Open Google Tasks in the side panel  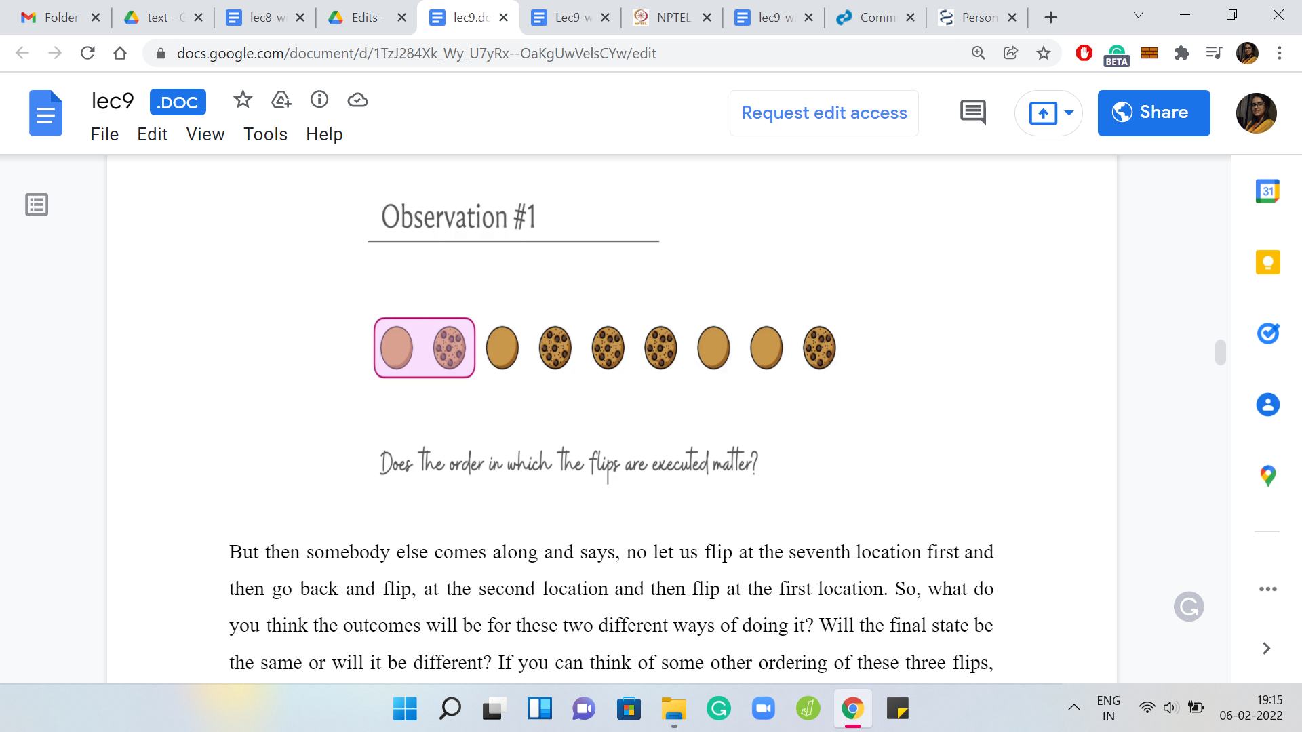pyautogui.click(x=1267, y=333)
